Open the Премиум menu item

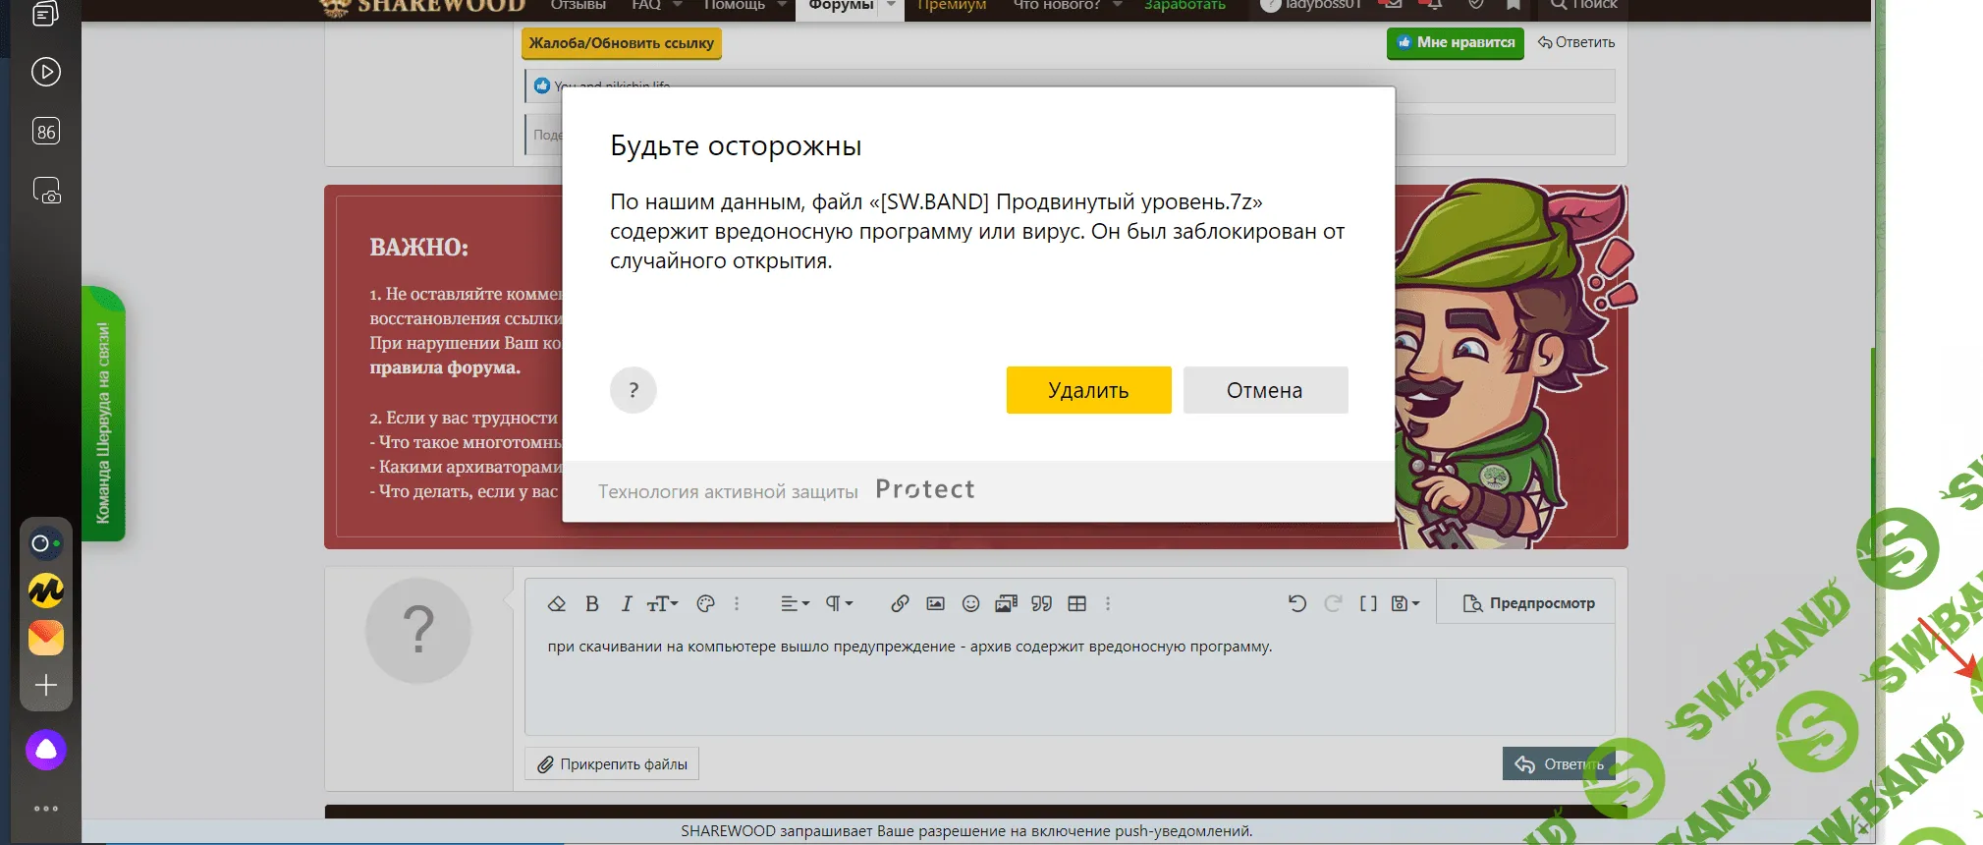click(951, 6)
